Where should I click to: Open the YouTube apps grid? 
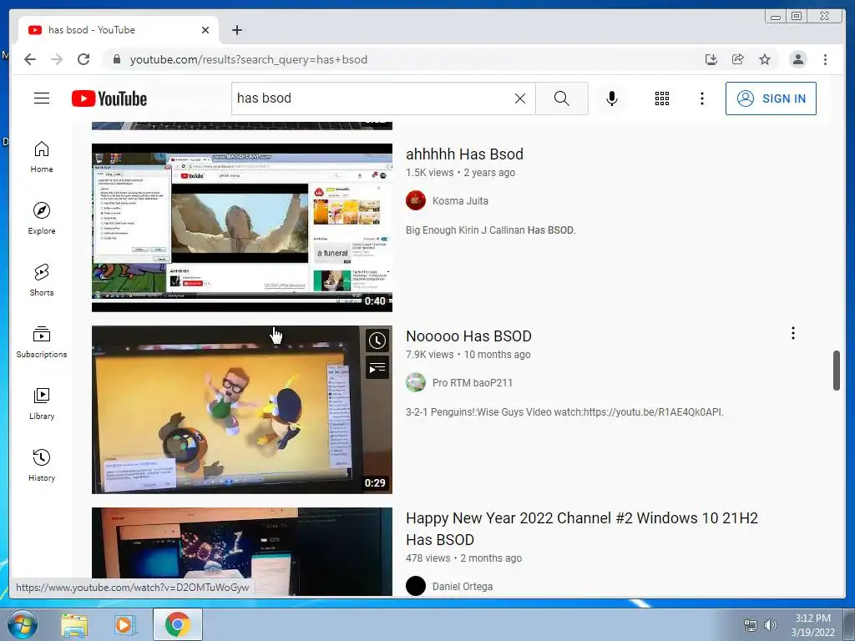point(662,98)
